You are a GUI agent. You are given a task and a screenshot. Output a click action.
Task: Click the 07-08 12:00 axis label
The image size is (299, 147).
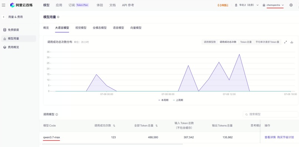(229, 94)
